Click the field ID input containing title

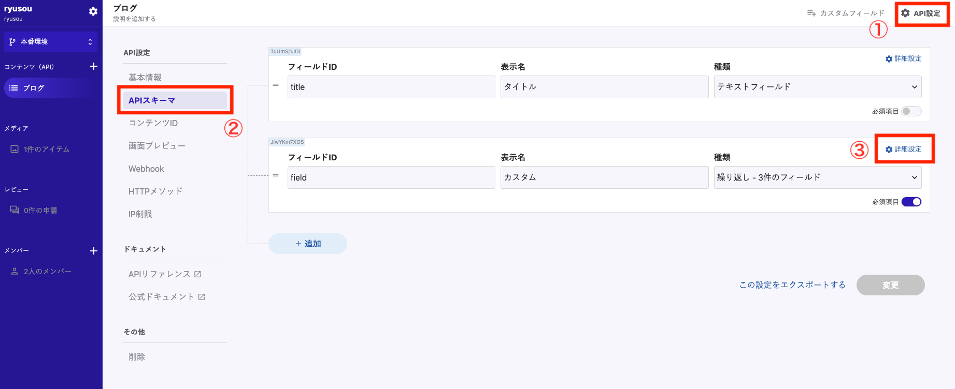coord(391,87)
